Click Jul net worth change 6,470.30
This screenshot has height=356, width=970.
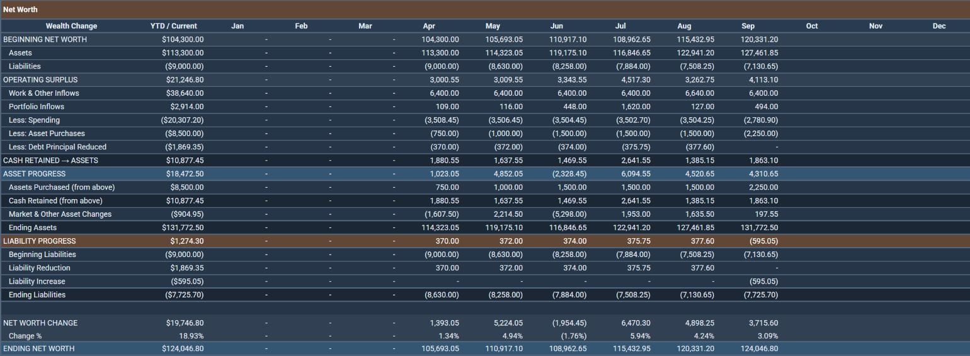click(x=636, y=323)
